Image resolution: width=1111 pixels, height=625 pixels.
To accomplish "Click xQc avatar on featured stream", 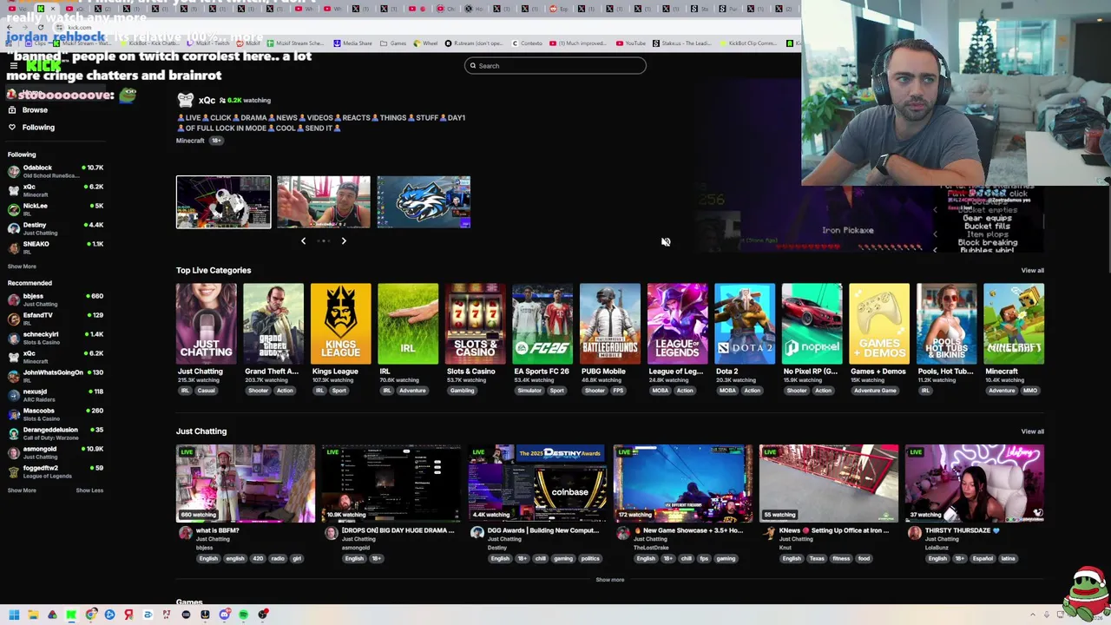I will pyautogui.click(x=185, y=101).
